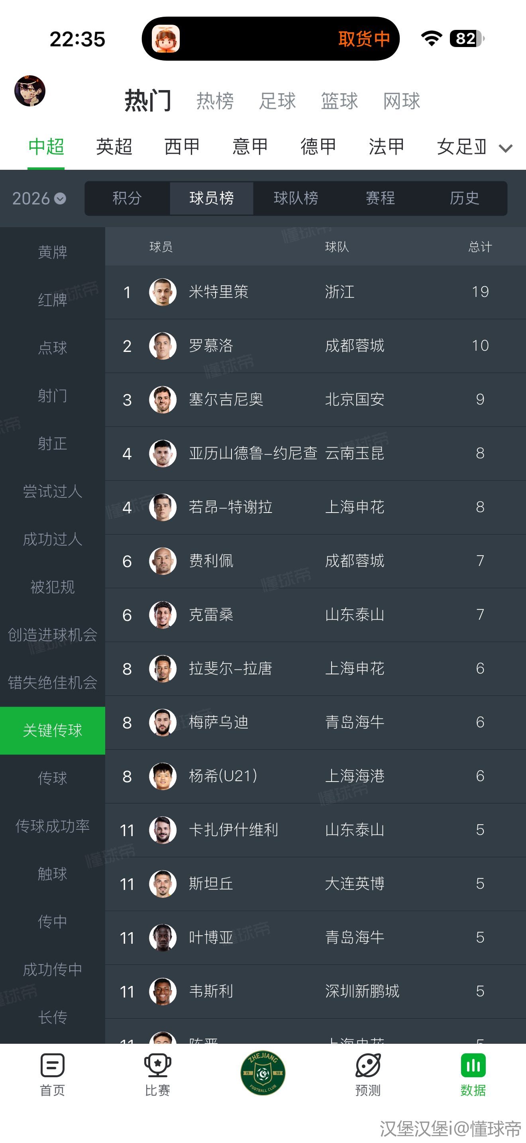Tap the 数据 chart icon
Viewport: 526px width, 1143px height.
point(473,1065)
